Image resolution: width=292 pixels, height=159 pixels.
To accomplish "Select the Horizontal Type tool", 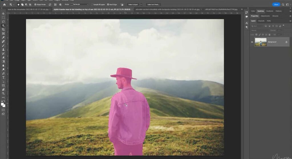I will (x=3, y=78).
